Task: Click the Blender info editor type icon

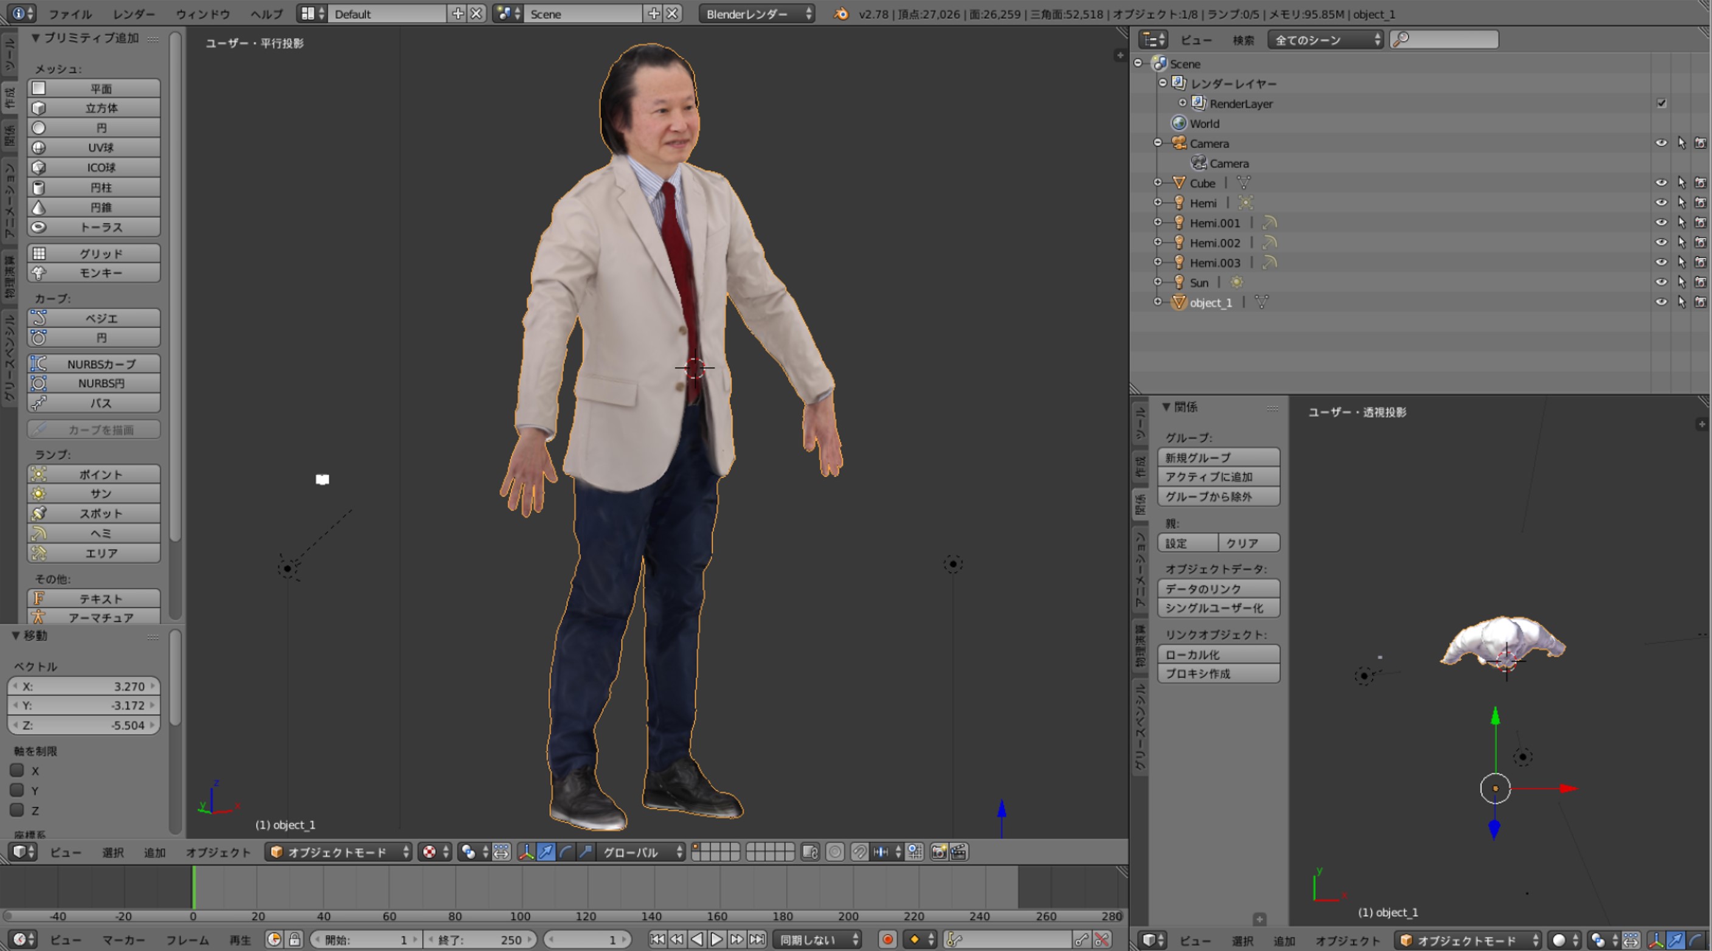Action: [x=23, y=13]
